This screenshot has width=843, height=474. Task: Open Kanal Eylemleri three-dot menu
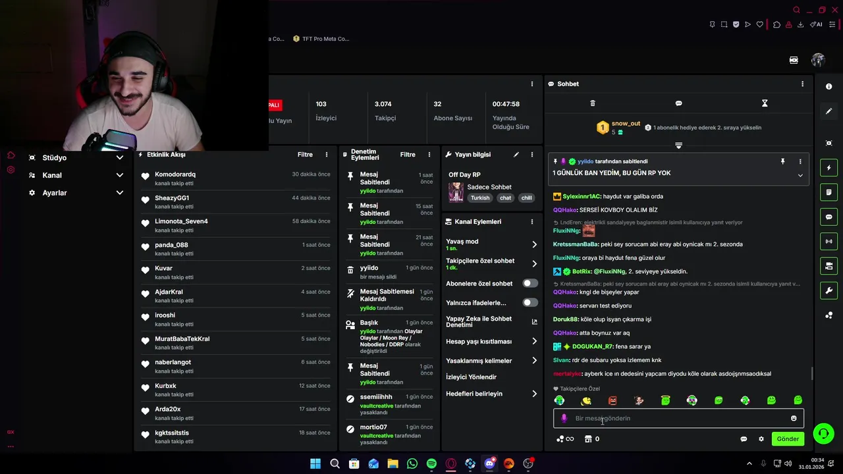click(x=531, y=222)
